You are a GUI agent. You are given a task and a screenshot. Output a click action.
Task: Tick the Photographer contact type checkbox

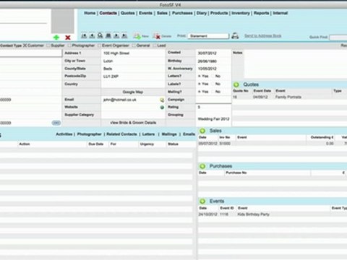point(69,45)
